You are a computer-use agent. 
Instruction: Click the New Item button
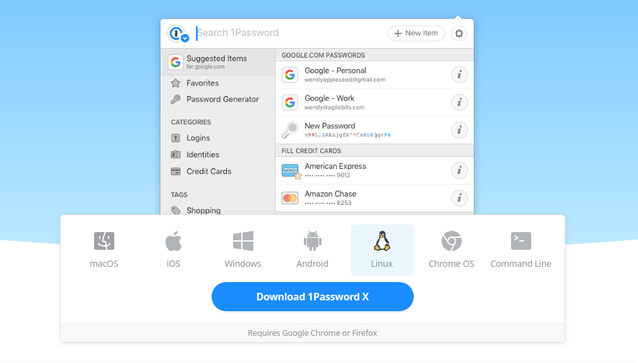[416, 34]
